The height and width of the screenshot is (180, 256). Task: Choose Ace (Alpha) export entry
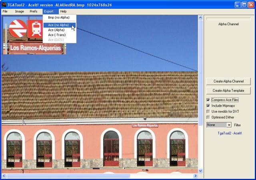tap(56, 30)
